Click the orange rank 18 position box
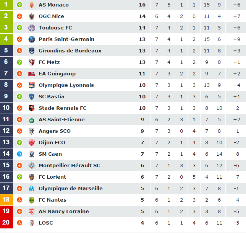The width and height of the screenshot is (246, 233). [6, 200]
